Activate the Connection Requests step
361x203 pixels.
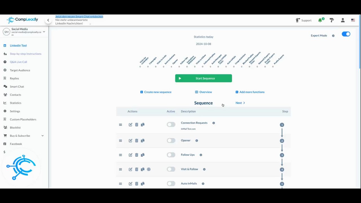point(171,124)
